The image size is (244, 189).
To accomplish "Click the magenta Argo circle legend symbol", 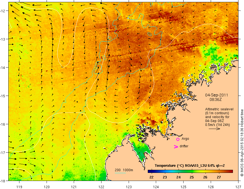I will 178,139.
